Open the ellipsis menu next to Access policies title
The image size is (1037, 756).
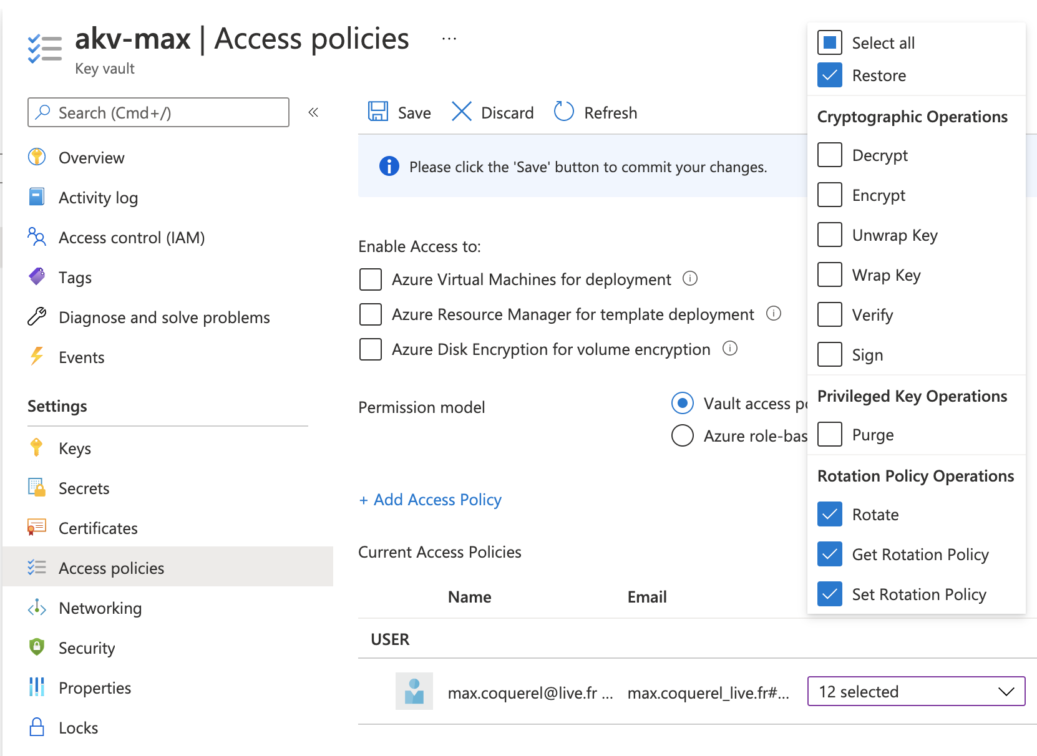click(x=449, y=37)
